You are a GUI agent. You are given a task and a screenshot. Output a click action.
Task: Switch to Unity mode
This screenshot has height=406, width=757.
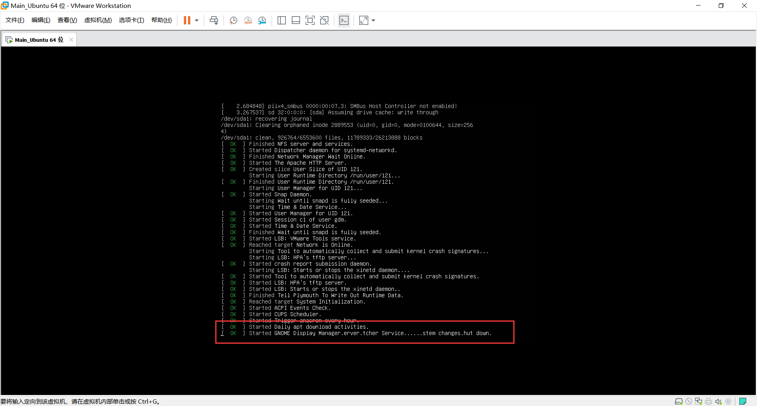pos(324,20)
